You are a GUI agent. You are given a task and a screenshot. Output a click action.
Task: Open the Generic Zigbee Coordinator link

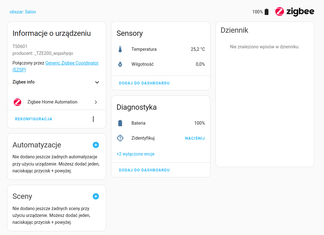coord(72,63)
